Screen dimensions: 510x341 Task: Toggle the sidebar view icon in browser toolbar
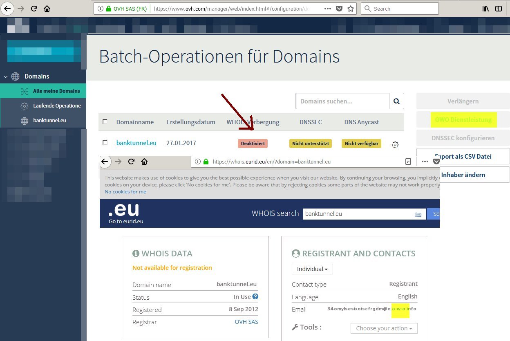498,9
